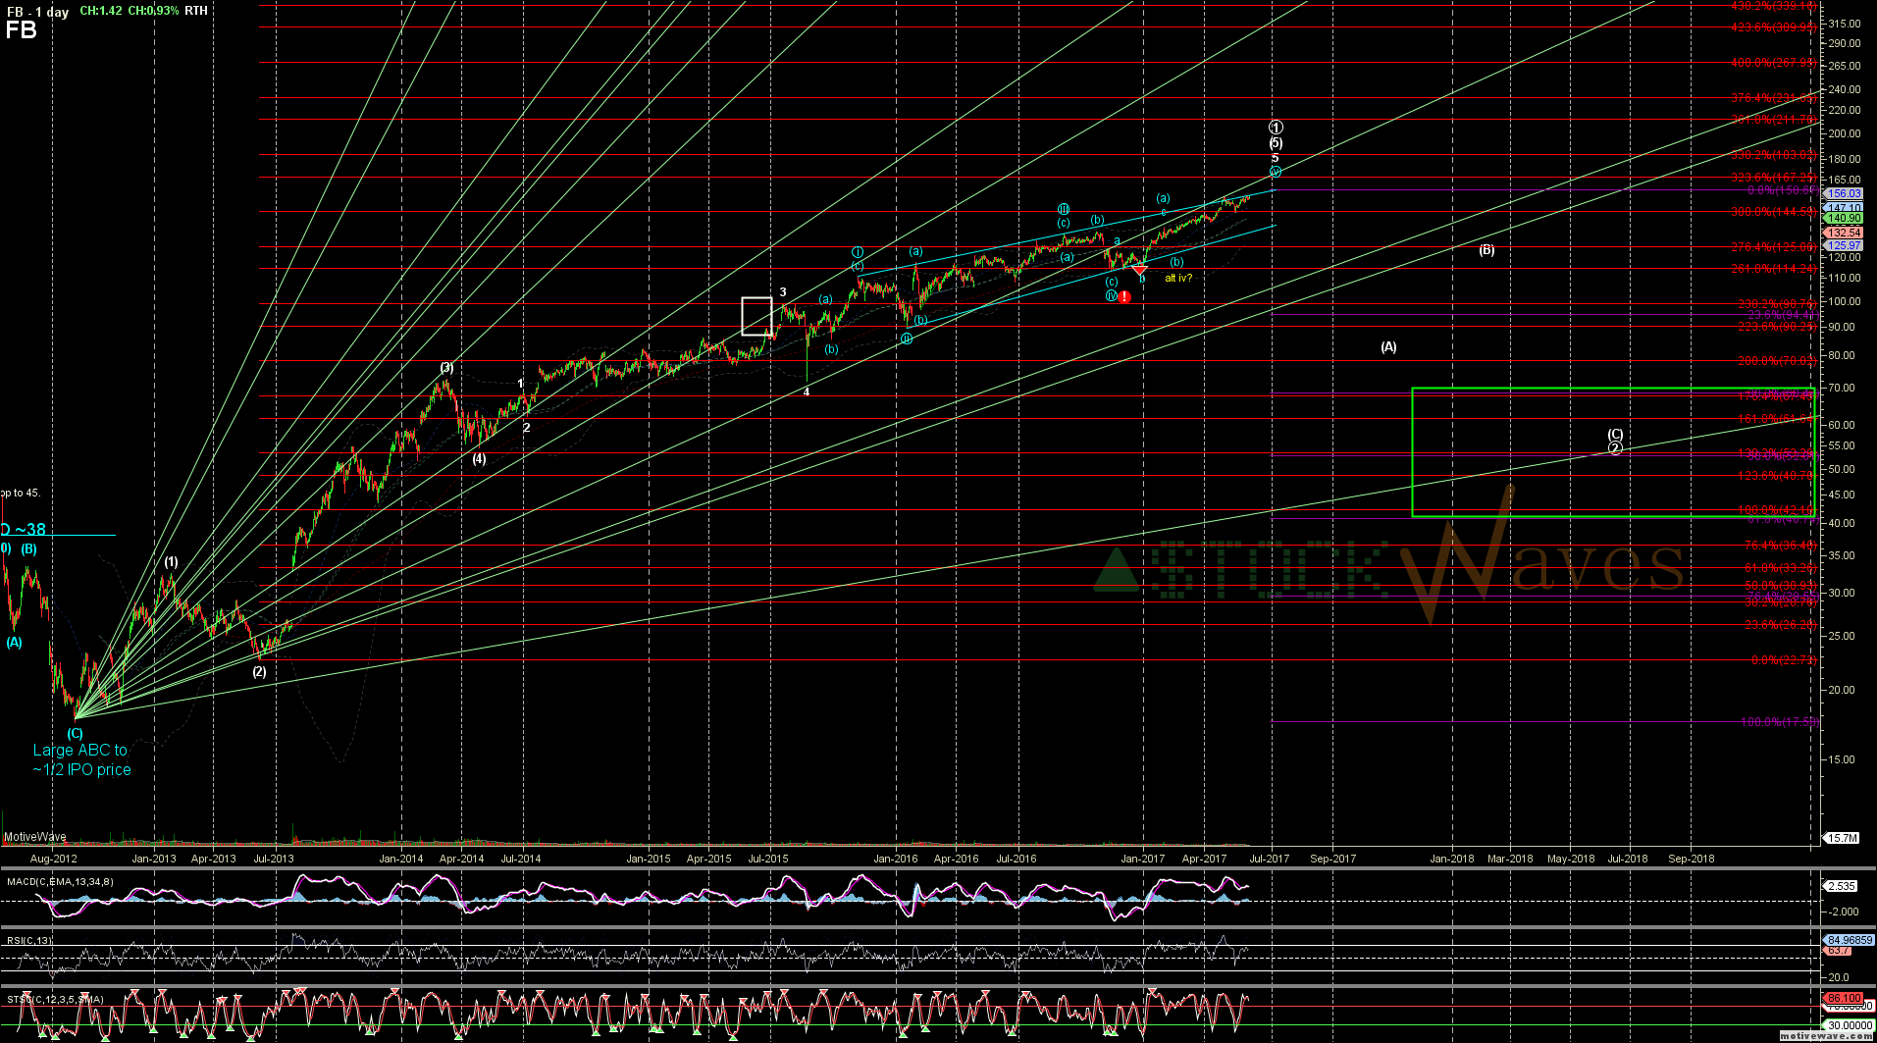Click the 125.97 price tag
Viewport: 1877px width, 1043px height.
pos(1844,245)
